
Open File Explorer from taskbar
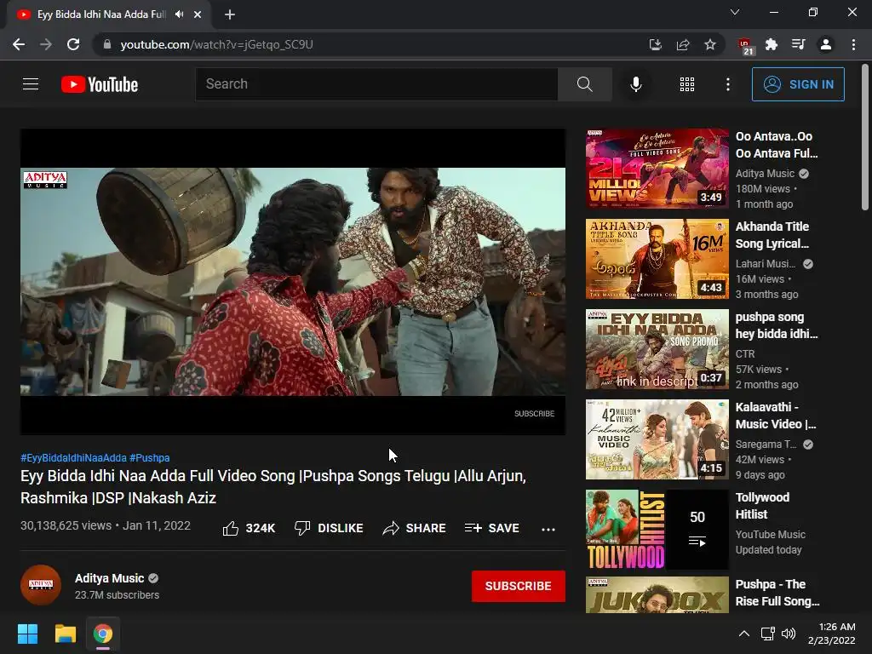pos(65,634)
